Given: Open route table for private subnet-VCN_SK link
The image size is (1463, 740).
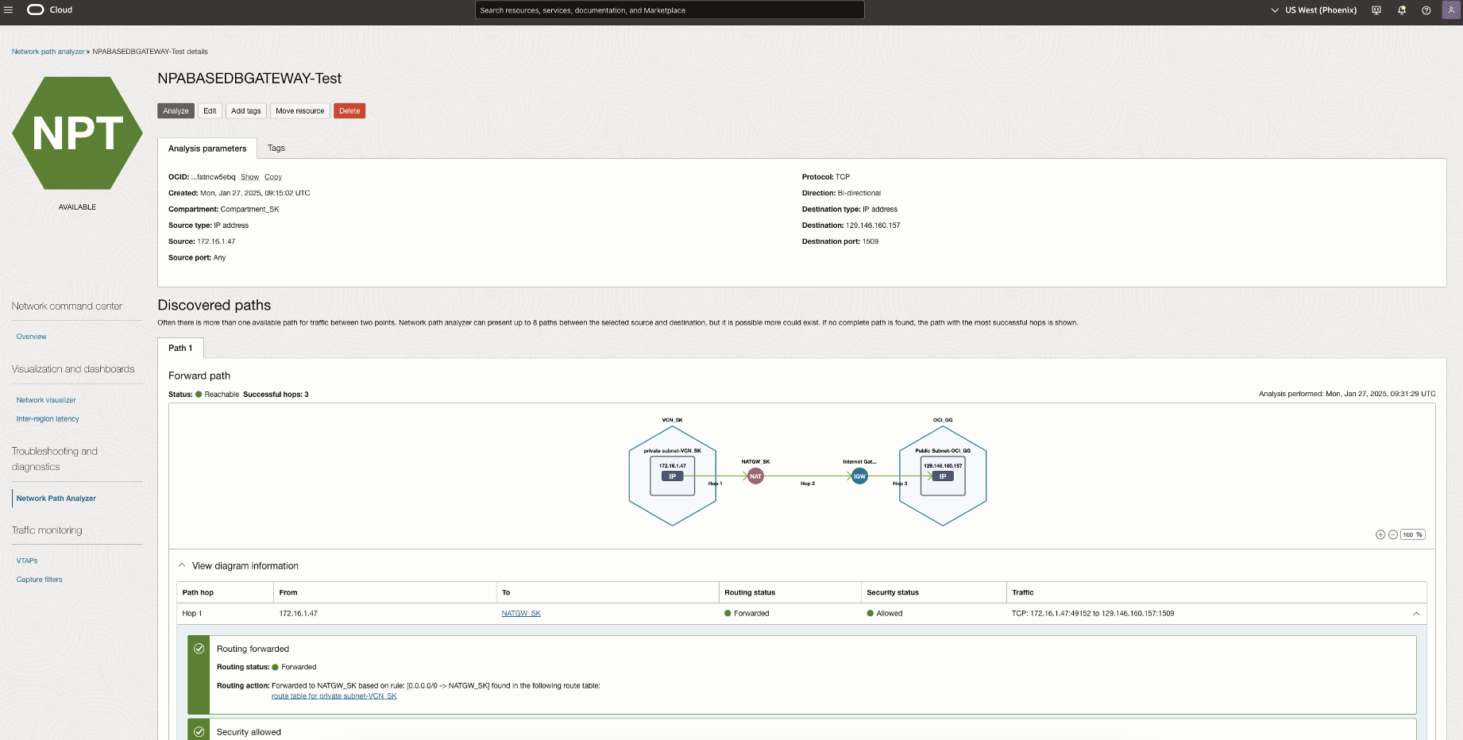Looking at the screenshot, I should pyautogui.click(x=334, y=696).
